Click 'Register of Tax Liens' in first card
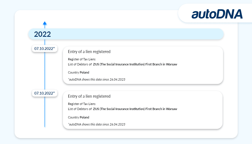The height and width of the screenshot is (144, 252). pos(82,59)
